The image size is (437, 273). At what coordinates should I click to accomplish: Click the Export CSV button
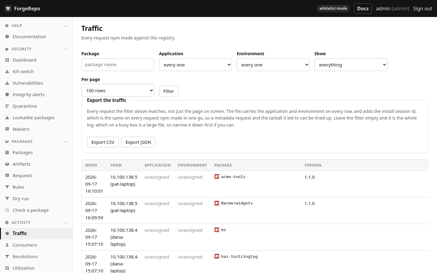(103, 142)
